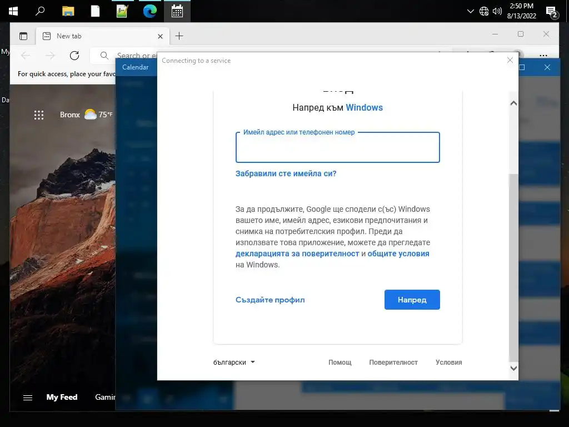Click the Създайте профил link
Viewport: 569px width, 427px height.
270,300
